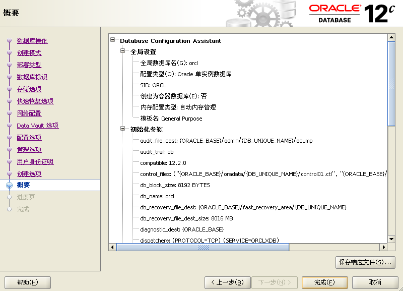The width and height of the screenshot is (403, 291).
Task: Jump to the 用户身份证明 step
Action: tap(35, 161)
